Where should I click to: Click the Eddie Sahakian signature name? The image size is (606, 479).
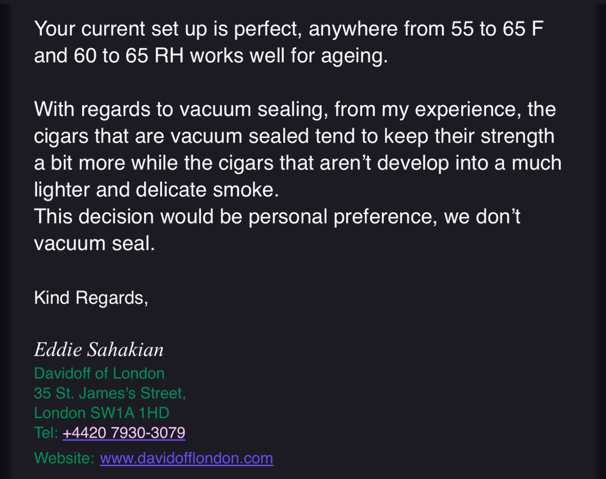[x=99, y=350]
